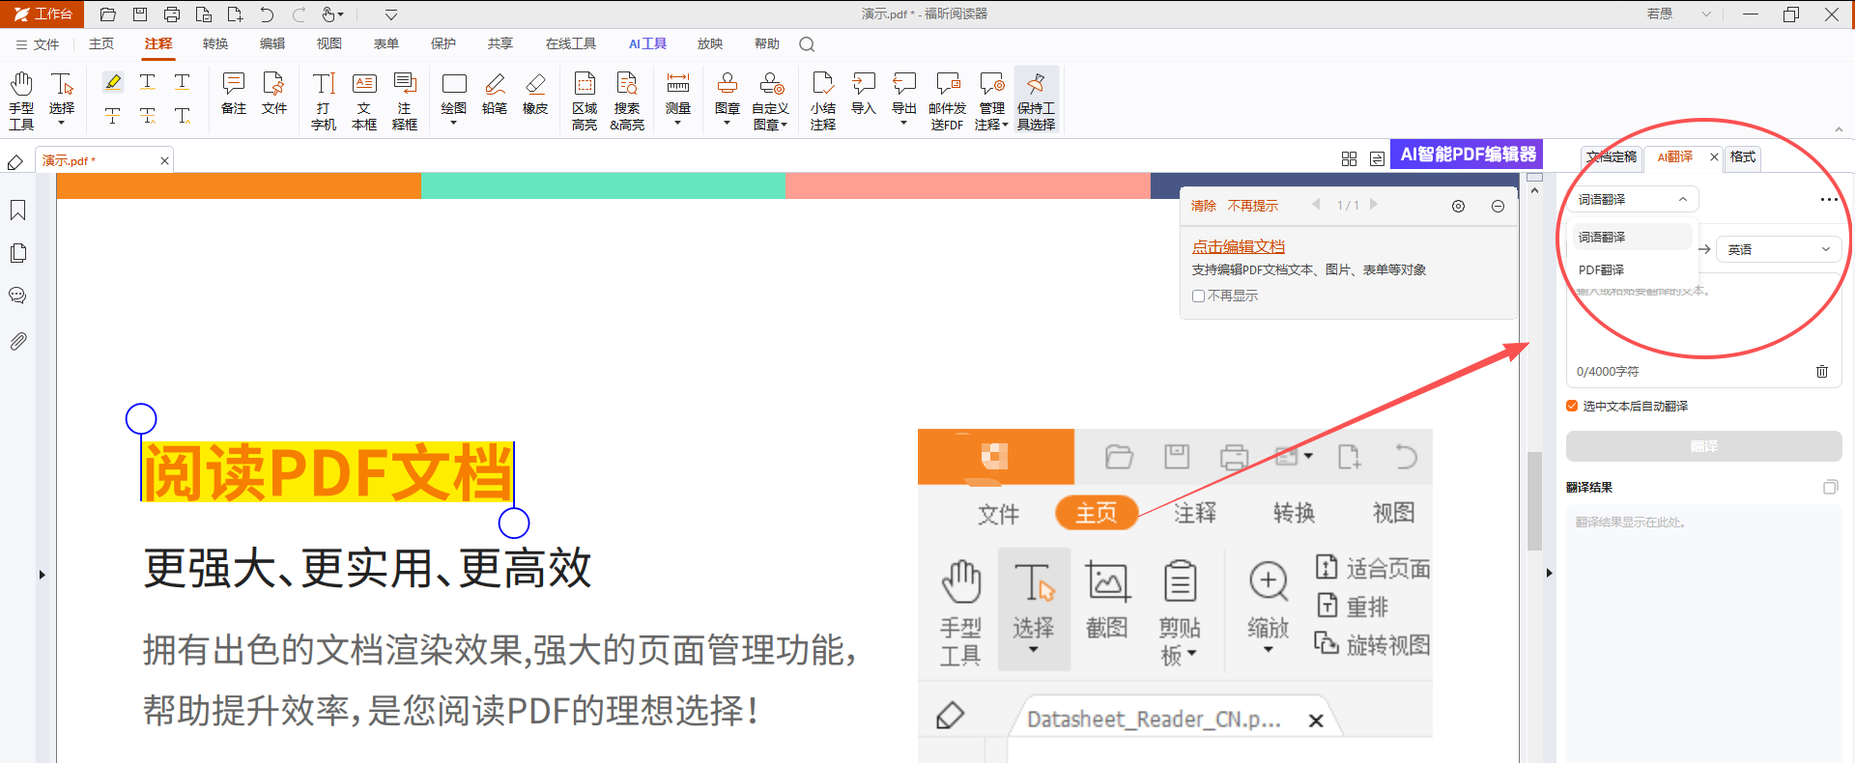The image size is (1855, 763).
Task: Click 导入 import comments
Action: pos(864,94)
